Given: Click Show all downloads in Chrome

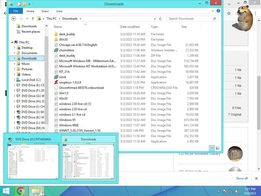Looking at the screenshot, I should pyautogui.click(x=242, y=178).
